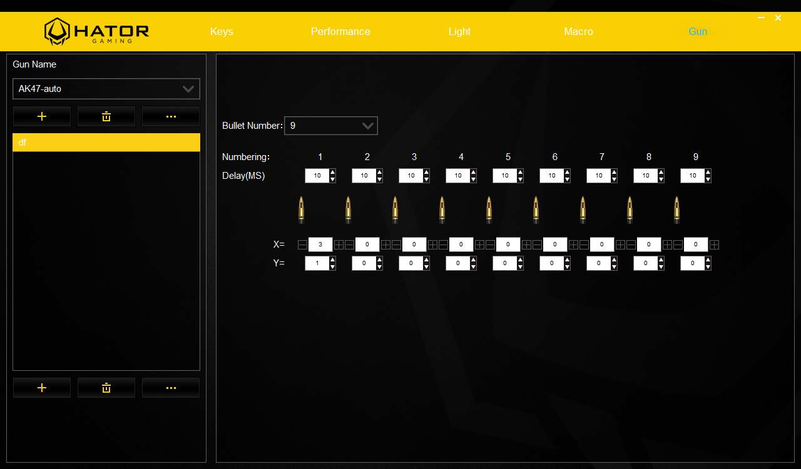Click the Delay input field for bullet 5
The image size is (801, 469).
tap(505, 176)
